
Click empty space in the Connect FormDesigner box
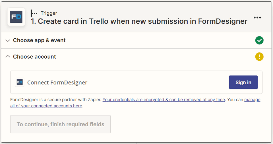tap(156, 83)
